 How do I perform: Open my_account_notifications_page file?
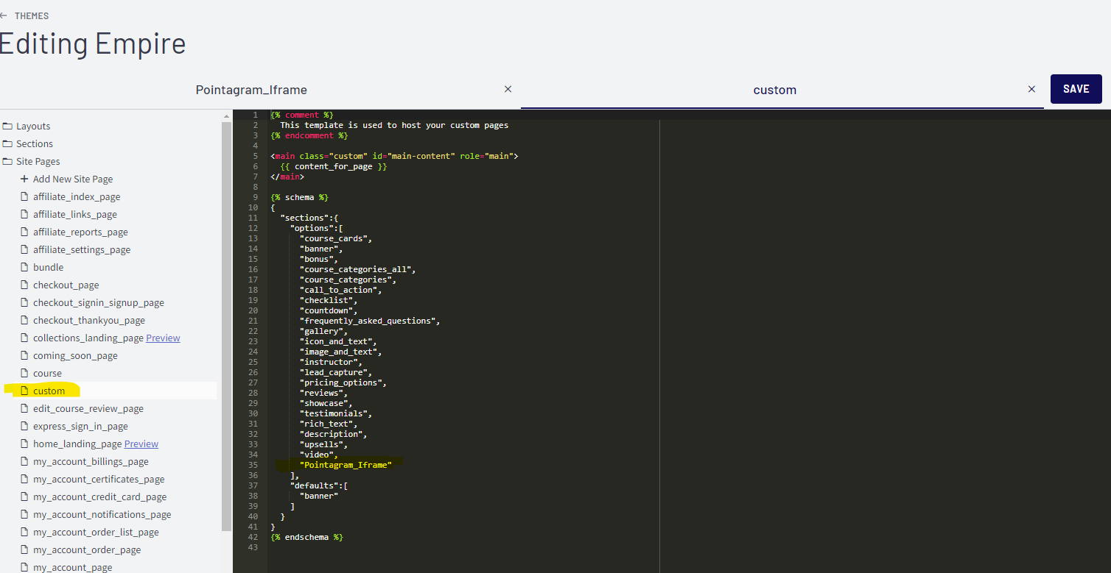(102, 514)
